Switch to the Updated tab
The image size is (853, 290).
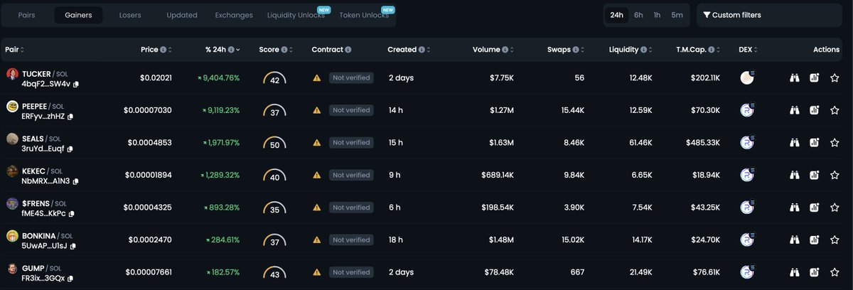[x=182, y=15]
